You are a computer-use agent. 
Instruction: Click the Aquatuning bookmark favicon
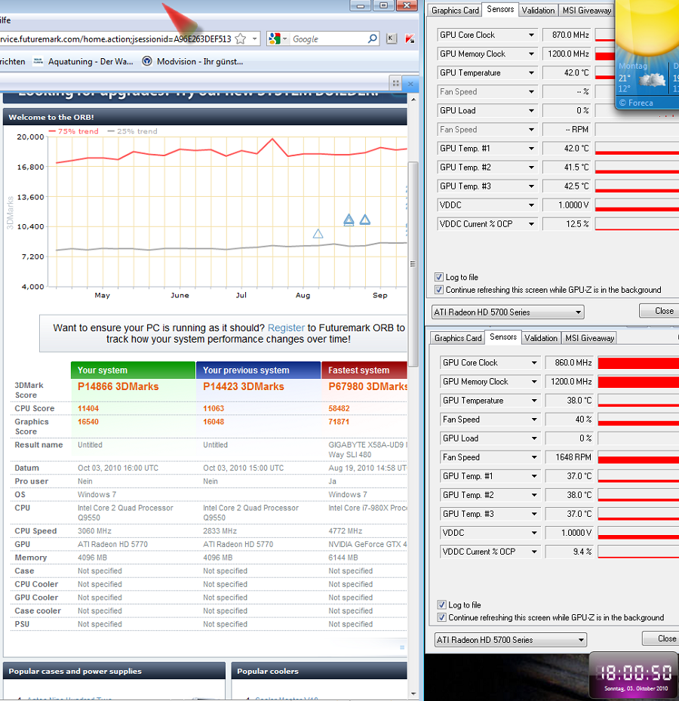pyautogui.click(x=38, y=61)
